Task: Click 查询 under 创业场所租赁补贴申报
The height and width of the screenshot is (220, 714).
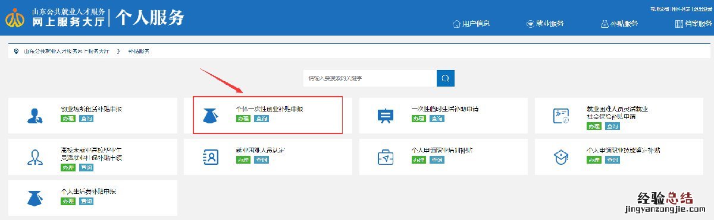Action: tap(86, 119)
